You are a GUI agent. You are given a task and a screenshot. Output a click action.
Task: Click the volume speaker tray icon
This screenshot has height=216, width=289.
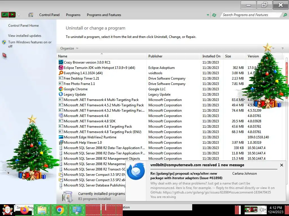tap(262, 210)
